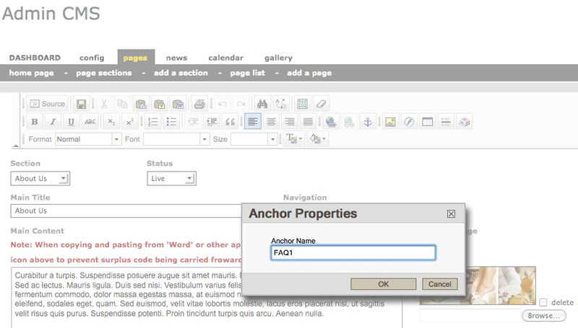
Task: Open the 'page list' submenu item
Action: pos(247,73)
